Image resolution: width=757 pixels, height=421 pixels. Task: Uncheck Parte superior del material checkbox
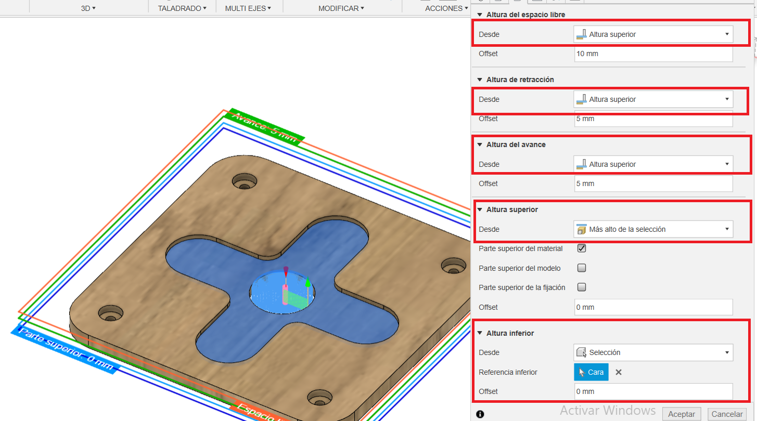pos(582,248)
